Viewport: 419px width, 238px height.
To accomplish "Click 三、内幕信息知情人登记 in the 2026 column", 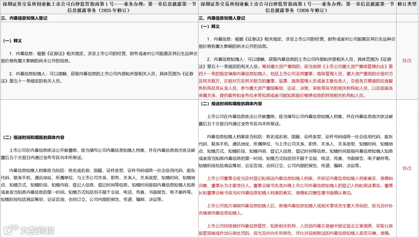I will pyautogui.click(x=222, y=18).
